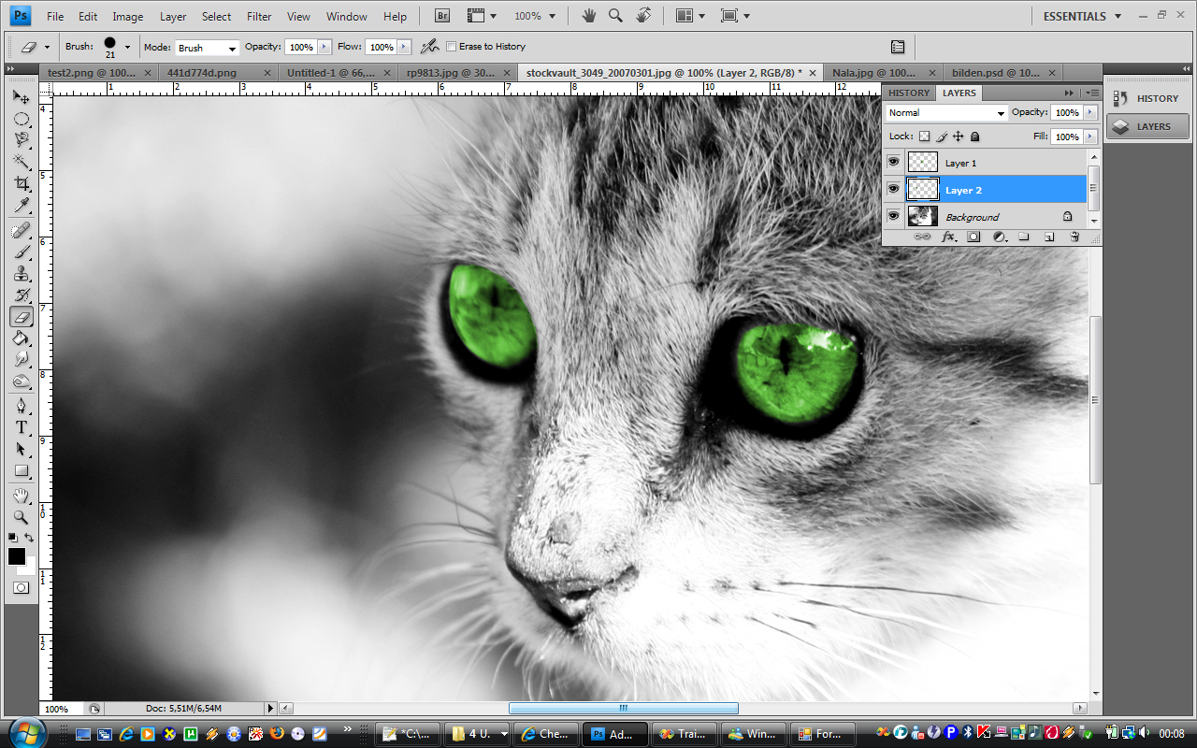1197x748 pixels.
Task: Hide Layer 1 using its eye icon
Action: tap(893, 163)
